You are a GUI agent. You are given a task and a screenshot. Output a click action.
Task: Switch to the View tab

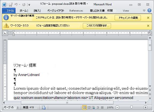click(126, 11)
